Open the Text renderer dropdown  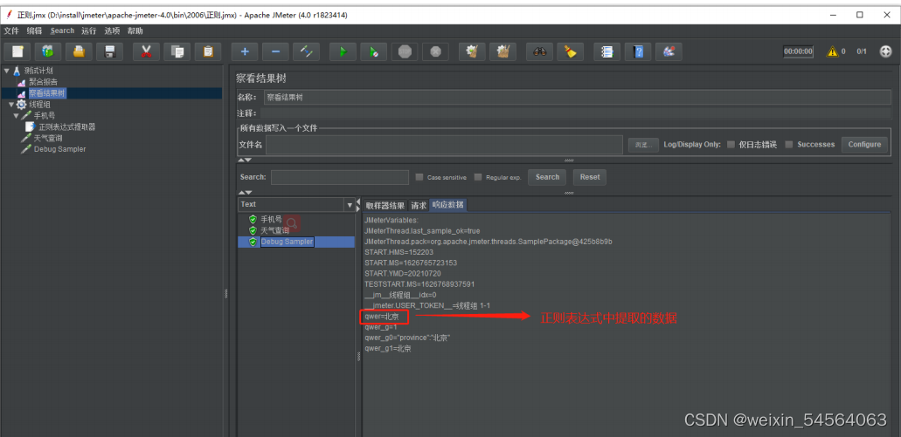tap(350, 205)
